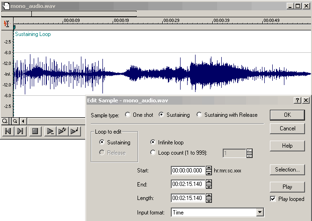Click the Go to Start transport button
This screenshot has width=312, height=221.
pyautogui.click(x=8, y=131)
